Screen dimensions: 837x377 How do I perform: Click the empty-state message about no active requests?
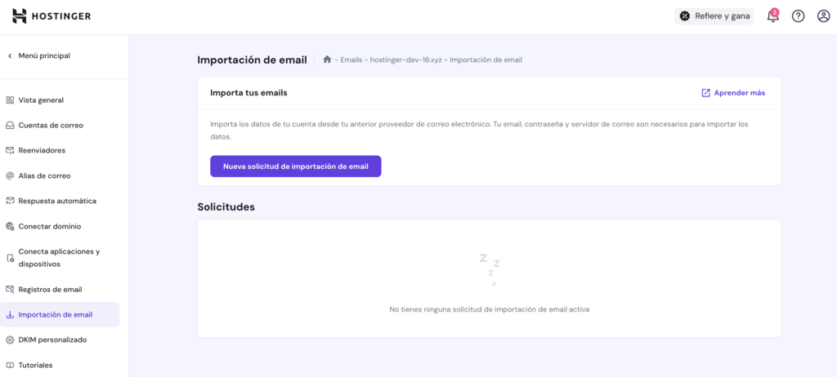(x=490, y=309)
